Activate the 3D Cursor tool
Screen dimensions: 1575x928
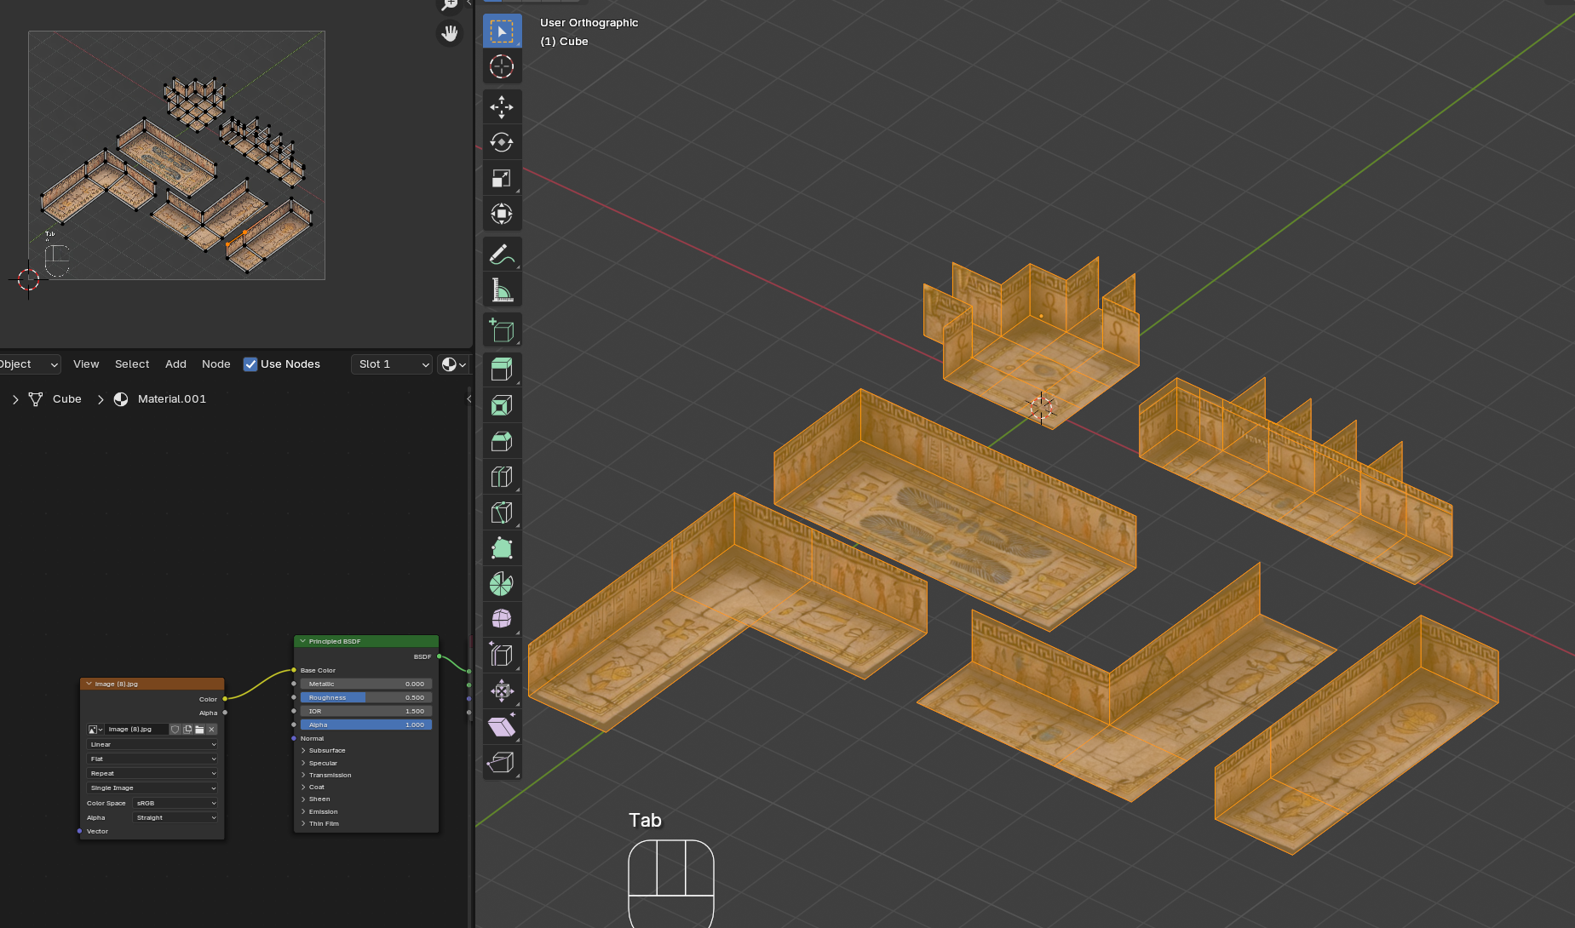coord(502,66)
